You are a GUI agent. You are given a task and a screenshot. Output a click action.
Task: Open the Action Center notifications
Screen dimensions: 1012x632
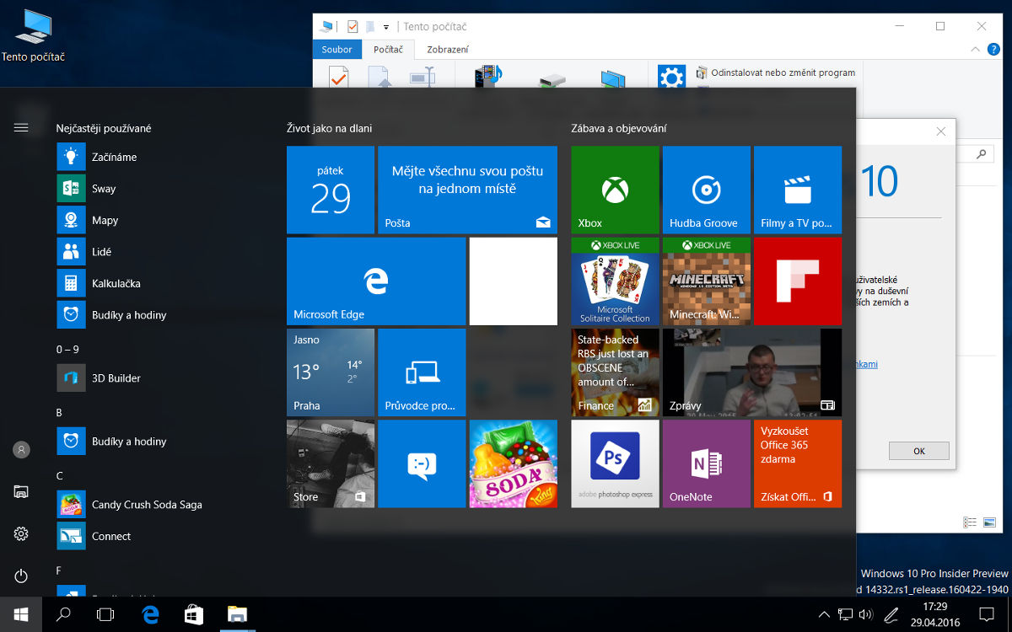987,614
